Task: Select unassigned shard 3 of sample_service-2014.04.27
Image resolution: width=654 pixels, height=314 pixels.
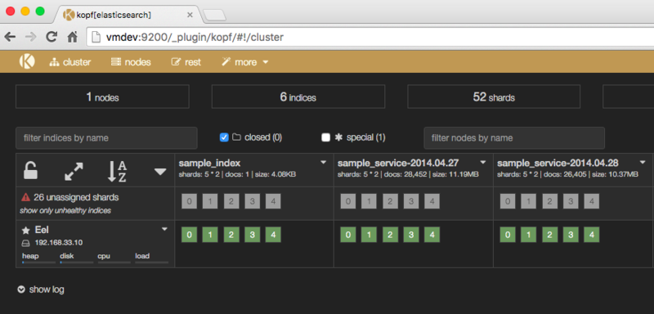Action: tap(411, 201)
